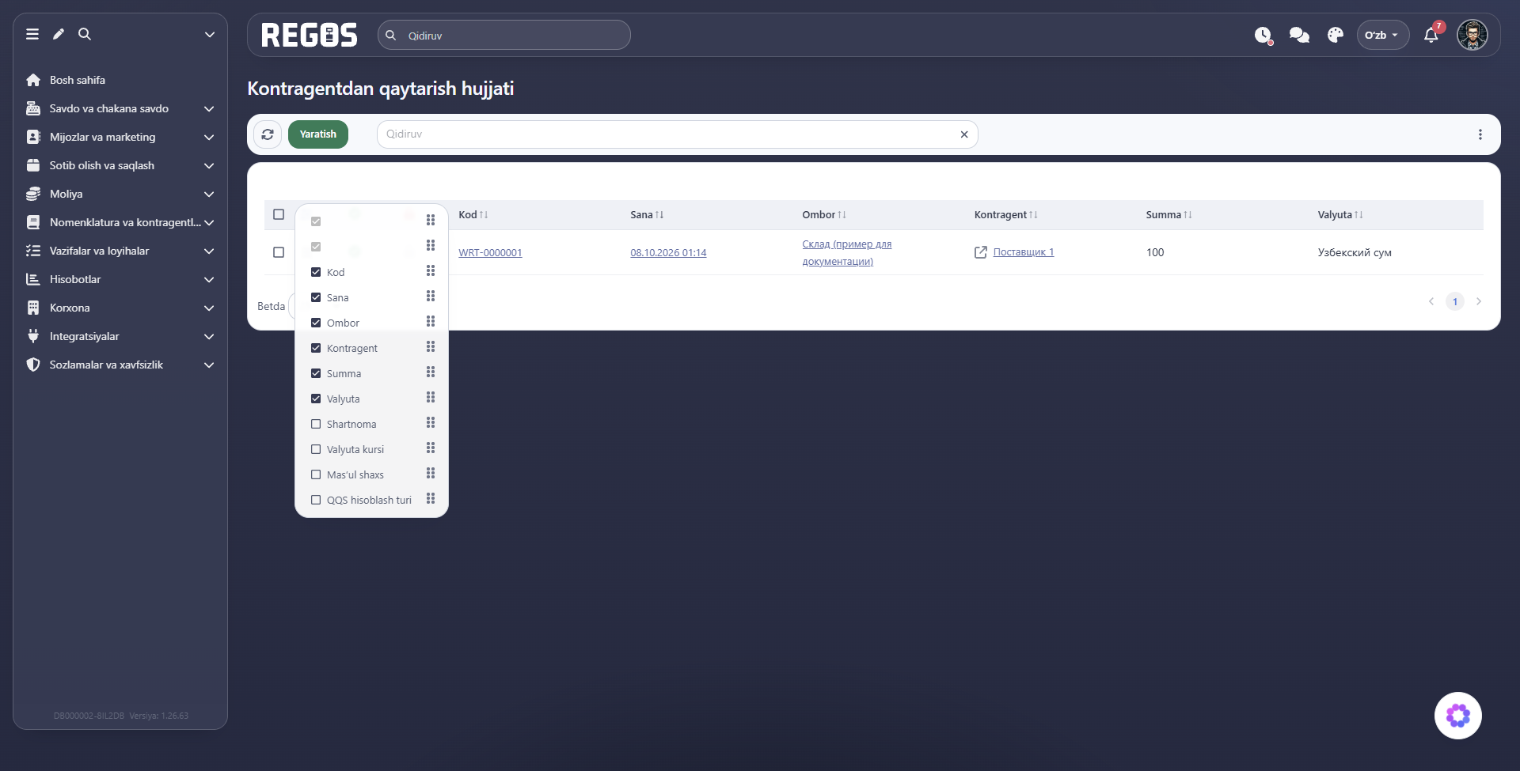Viewport: 1520px width, 771px height.
Task: Collapse sidebar with top chevron
Action: pyautogui.click(x=210, y=34)
